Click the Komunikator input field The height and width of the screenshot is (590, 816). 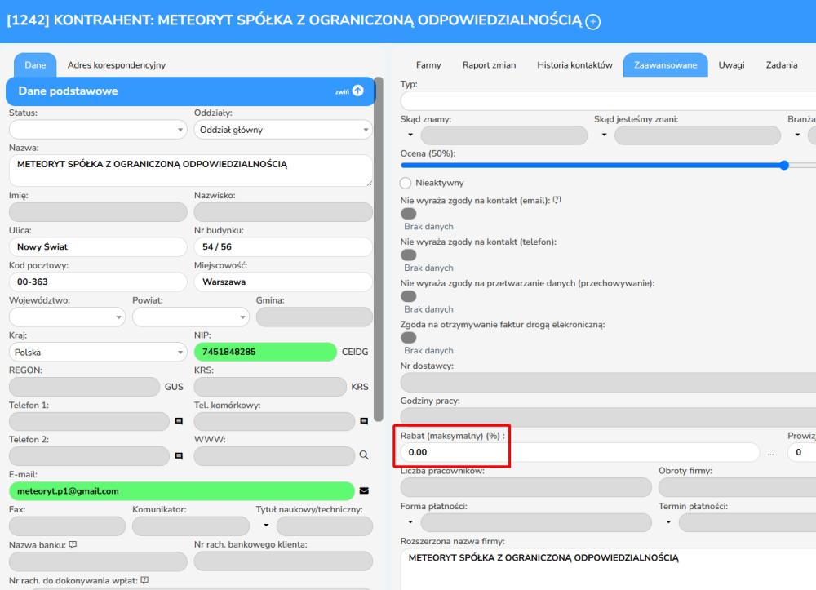coord(190,526)
